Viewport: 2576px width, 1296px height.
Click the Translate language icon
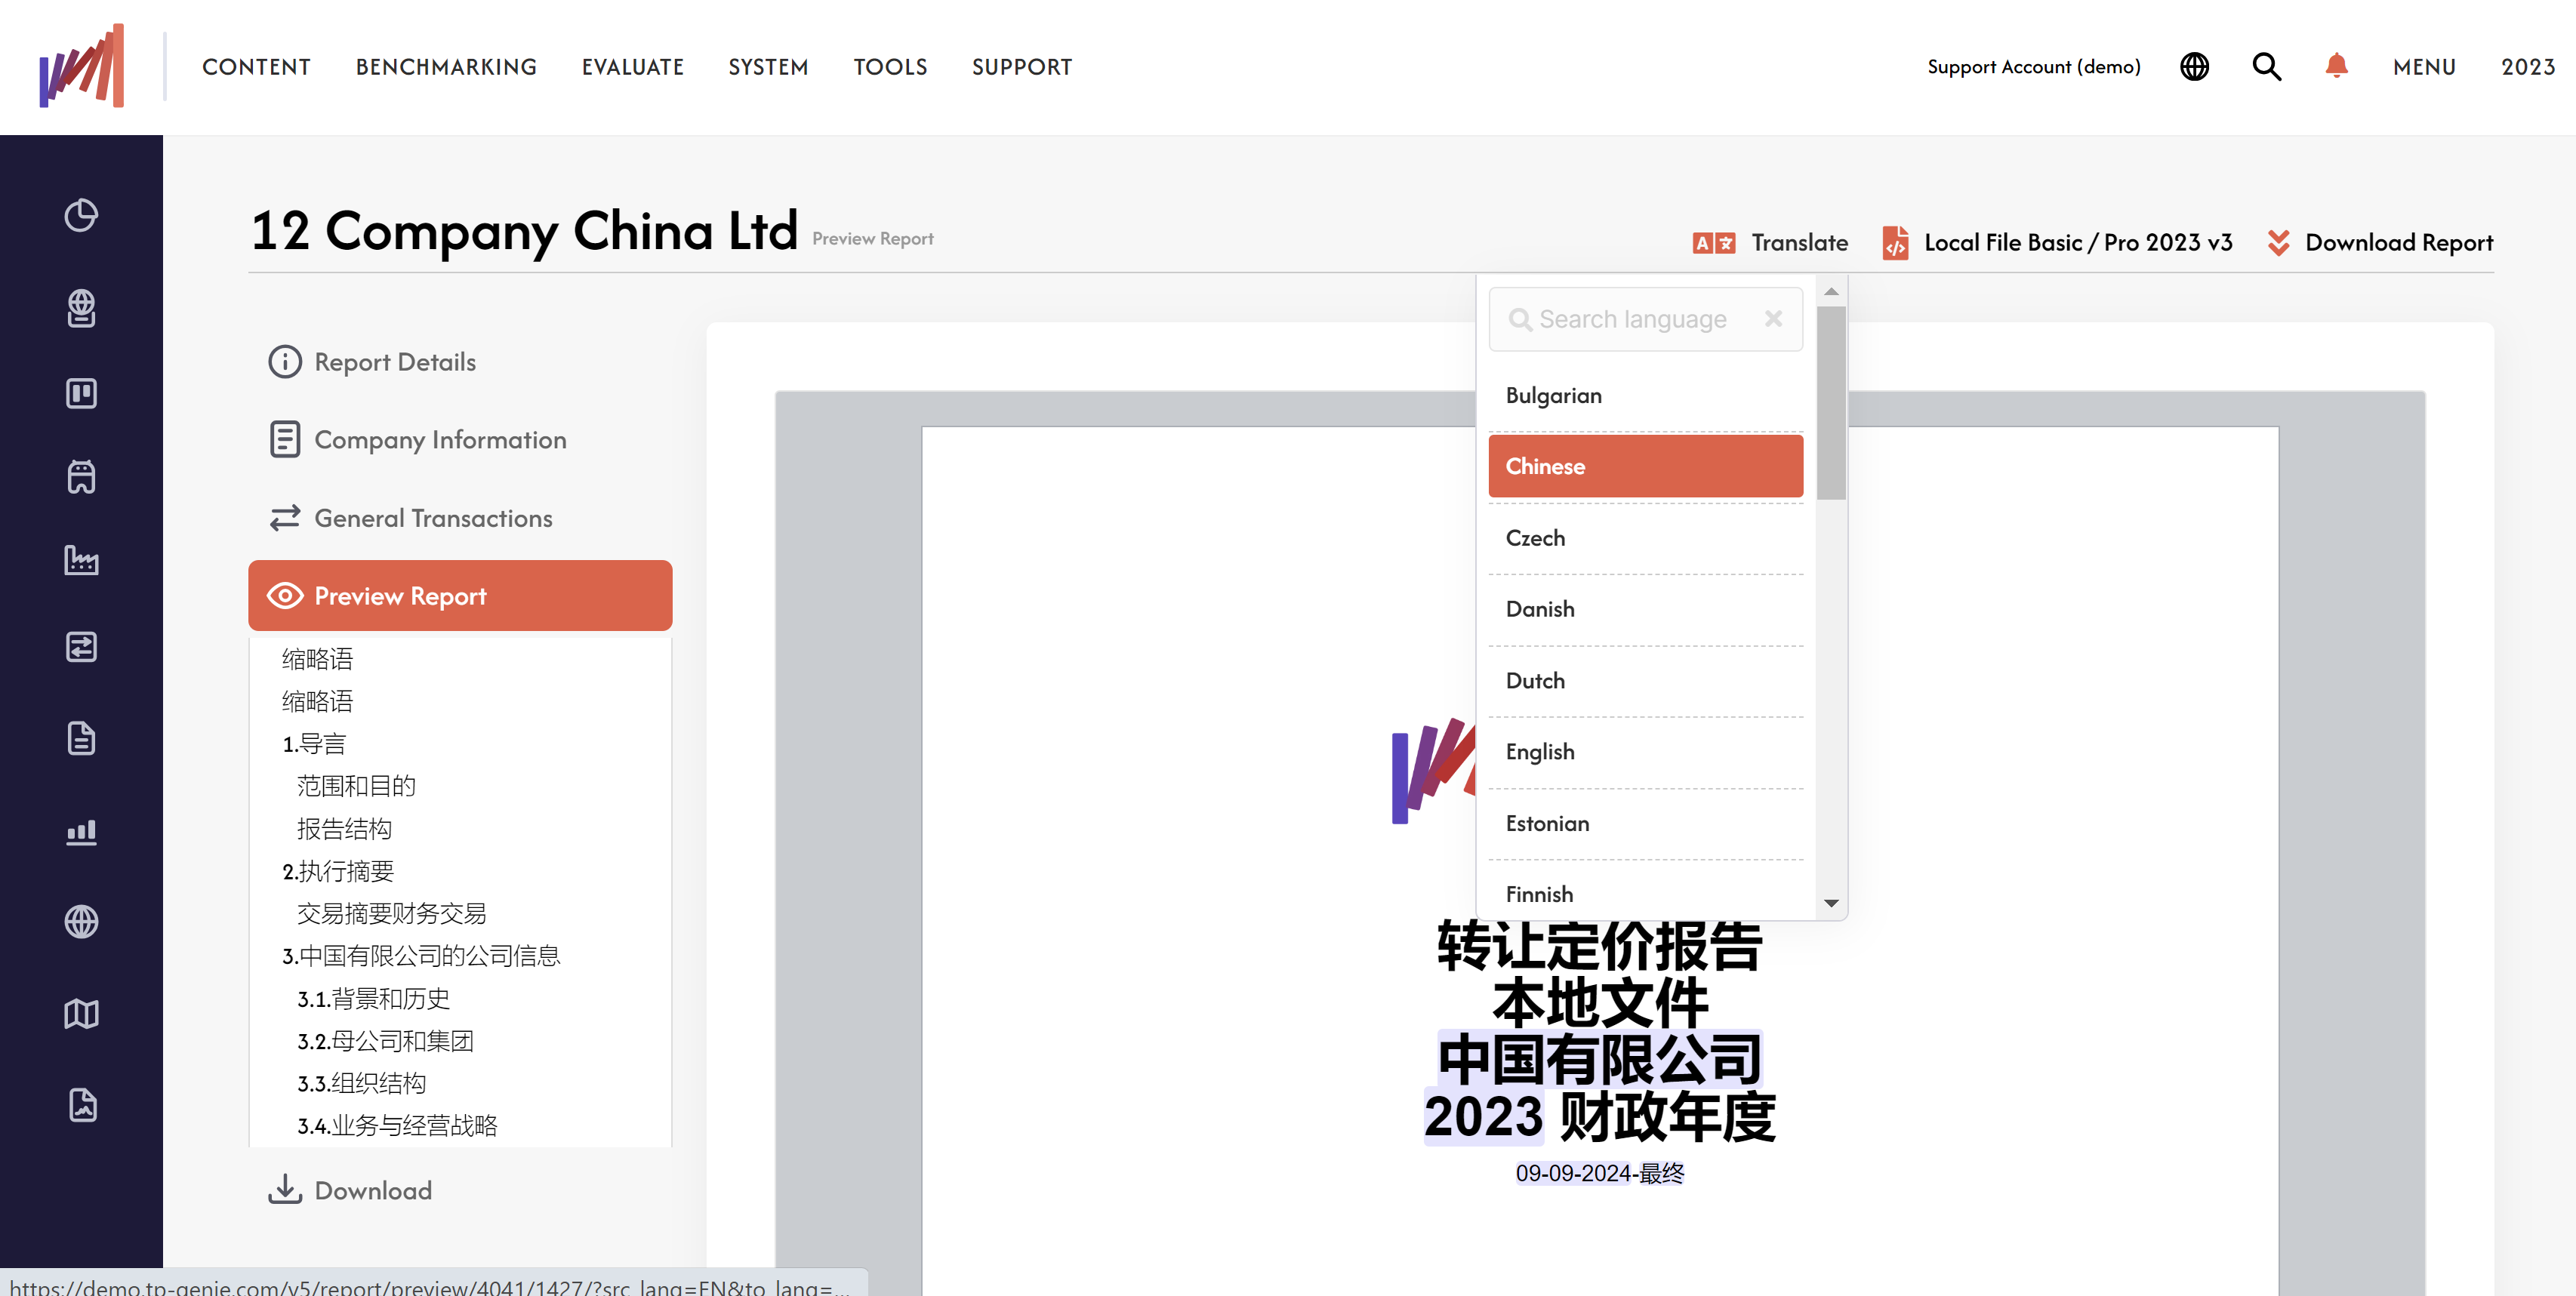pyautogui.click(x=1713, y=243)
